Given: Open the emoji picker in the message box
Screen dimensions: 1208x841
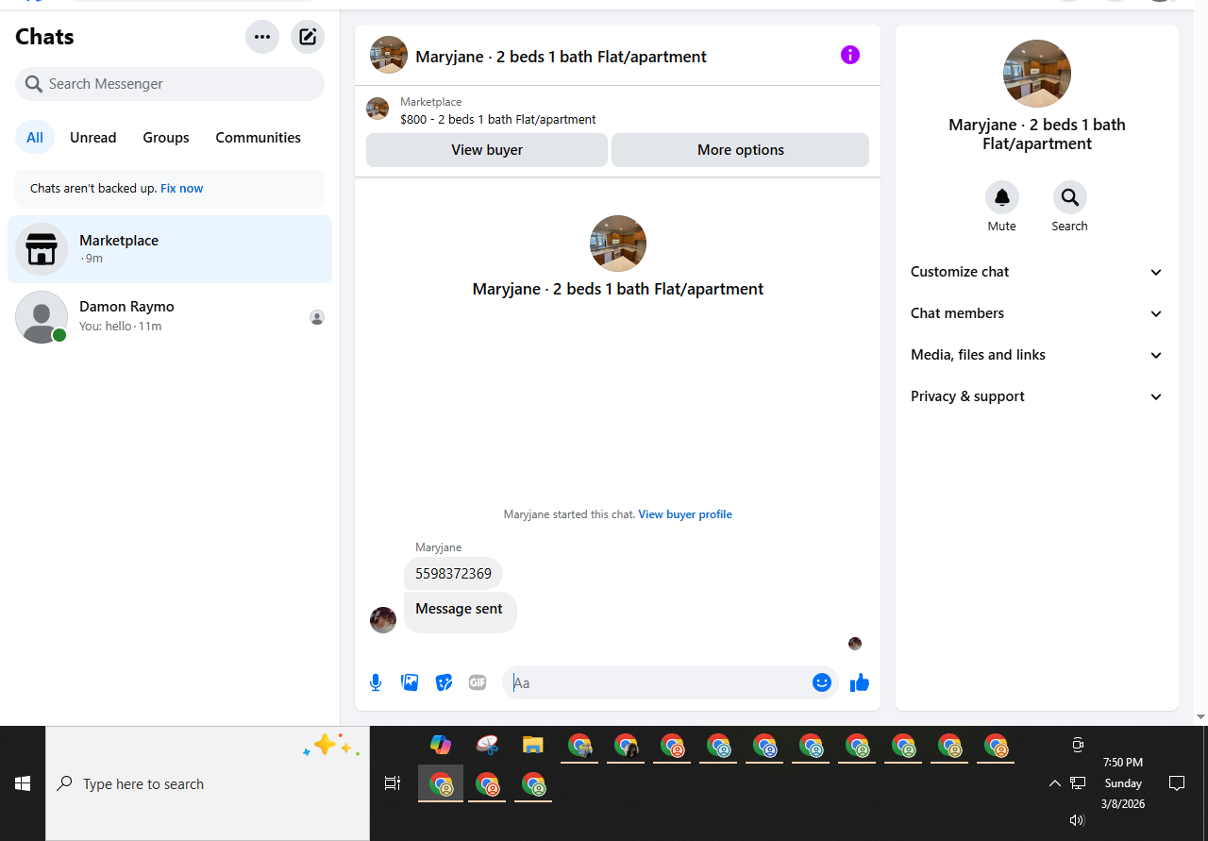Looking at the screenshot, I should tap(822, 682).
